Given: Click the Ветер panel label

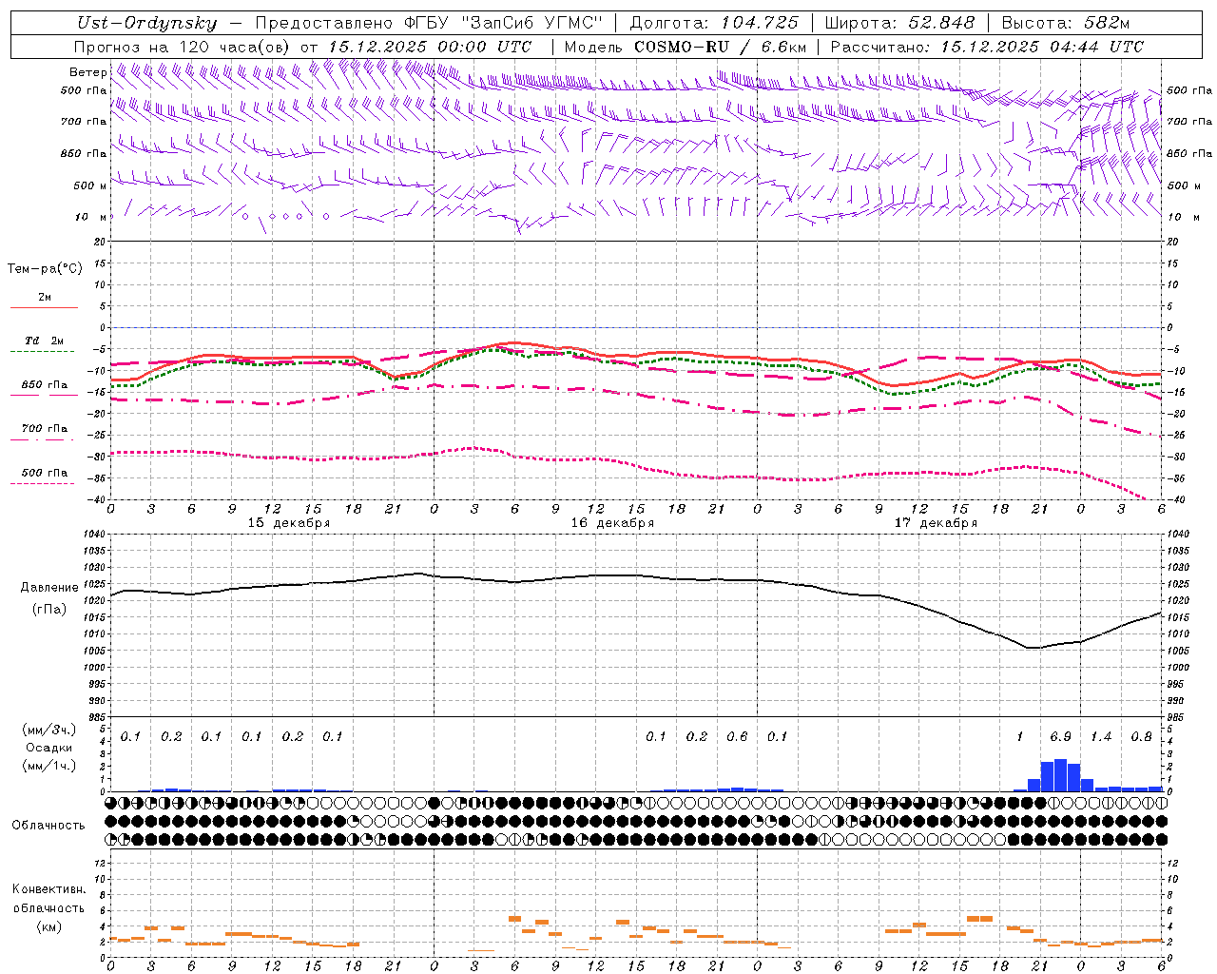Looking at the screenshot, I should point(88,72).
